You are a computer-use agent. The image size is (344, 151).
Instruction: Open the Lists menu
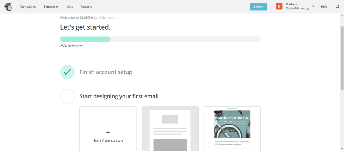click(x=69, y=7)
